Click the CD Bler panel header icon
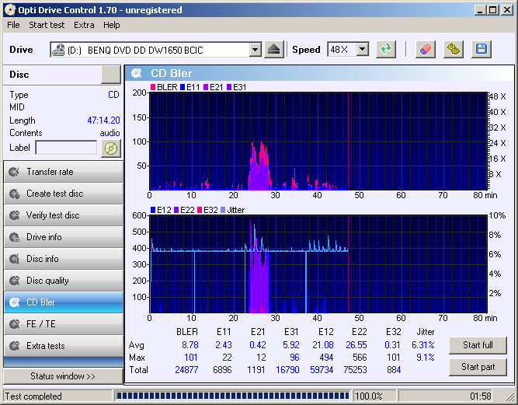This screenshot has width=518, height=405. pyautogui.click(x=136, y=73)
